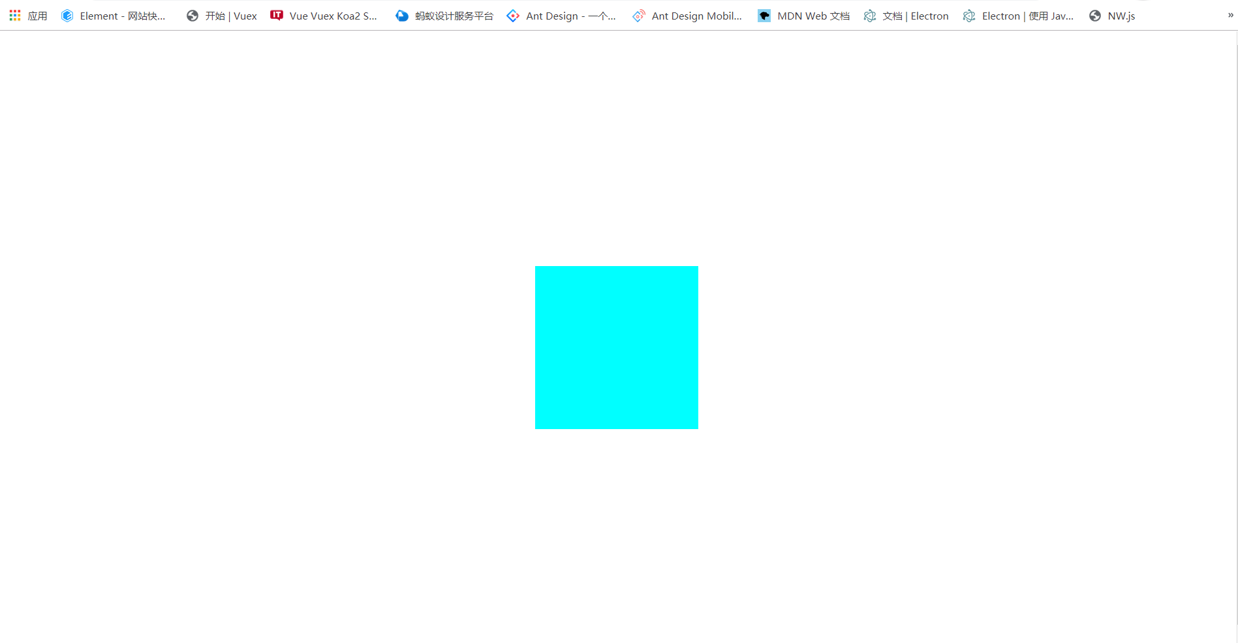Open the Ant Design Mobil... bookmark text
The height and width of the screenshot is (643, 1238).
(x=696, y=16)
